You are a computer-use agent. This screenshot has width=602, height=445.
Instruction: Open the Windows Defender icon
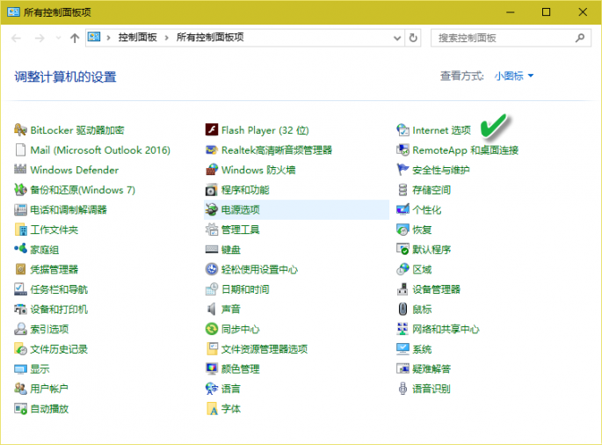tap(20, 170)
